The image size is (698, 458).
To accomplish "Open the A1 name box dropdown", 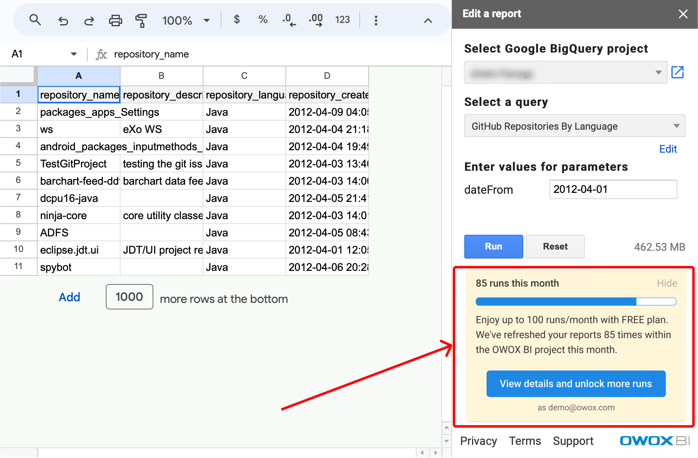I will tap(74, 54).
